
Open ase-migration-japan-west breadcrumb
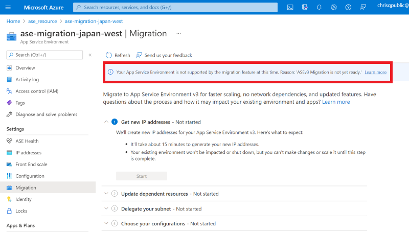click(94, 21)
